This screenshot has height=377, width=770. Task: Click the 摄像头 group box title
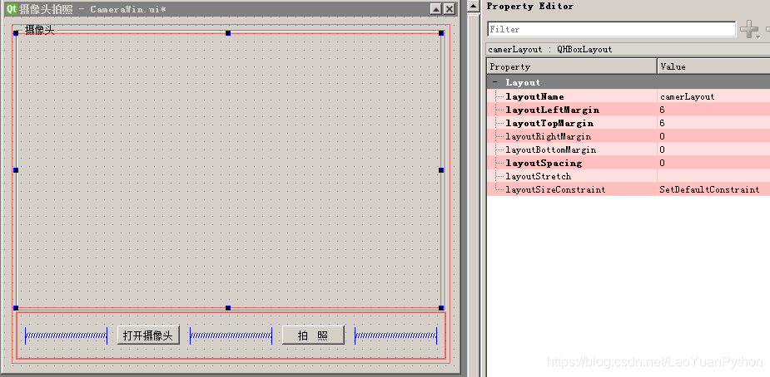(x=39, y=31)
